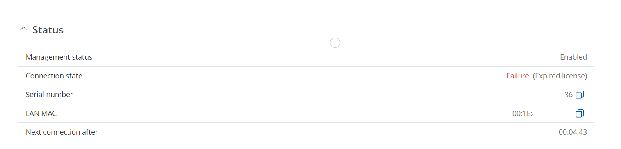Select the Enabled management status value

click(573, 57)
